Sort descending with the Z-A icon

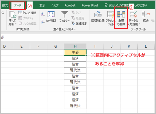tap(43, 21)
